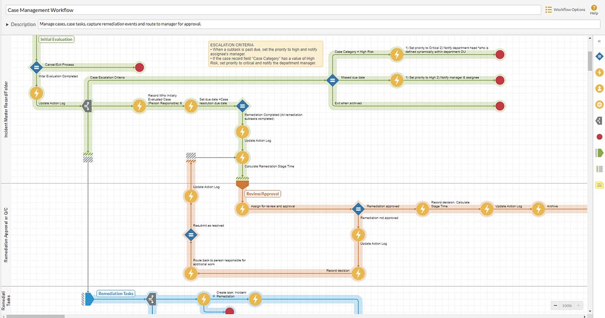The height and width of the screenshot is (318, 605).
Task: Select the Initial Evaluation decision diamond
Action: [36, 67]
